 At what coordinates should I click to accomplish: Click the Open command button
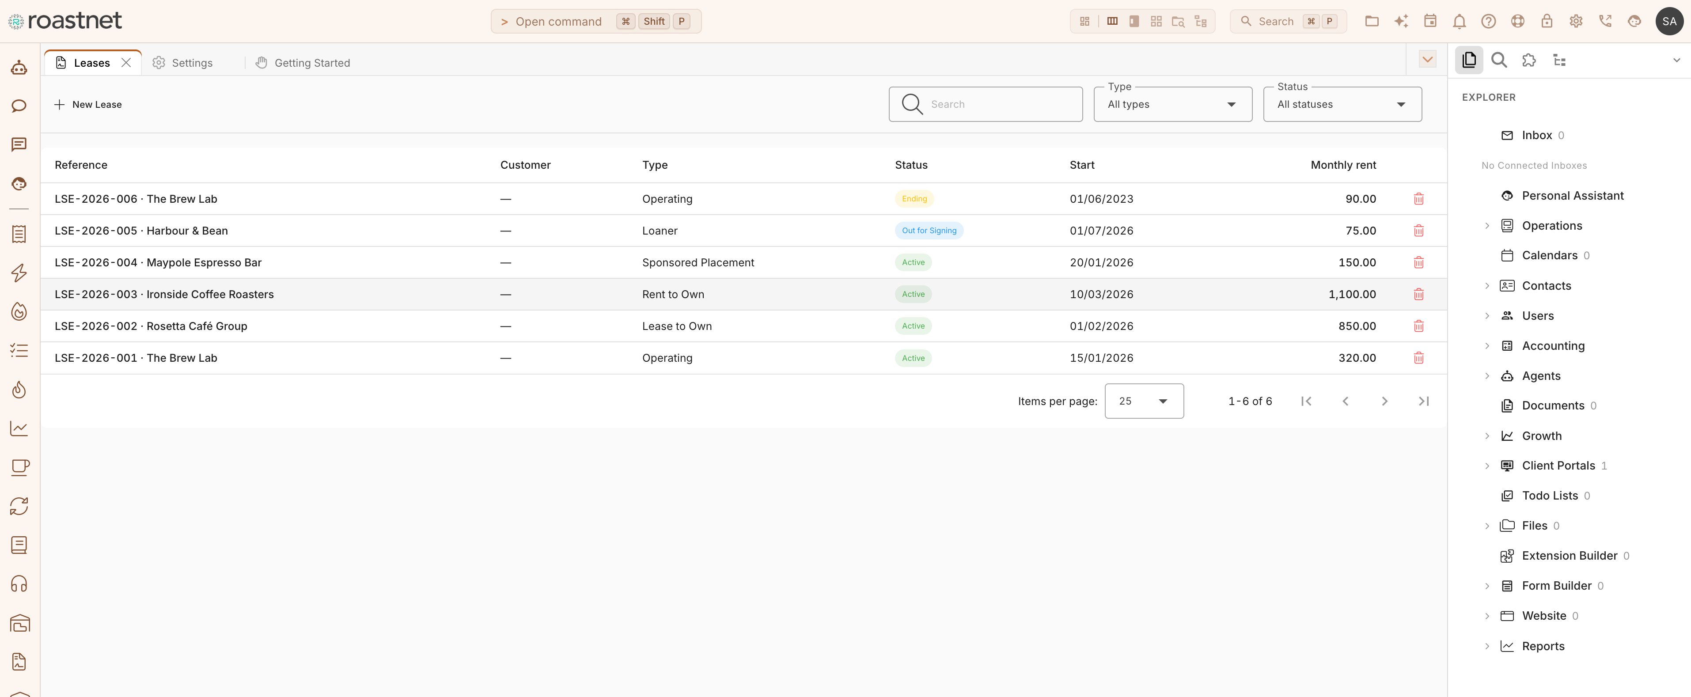tap(596, 21)
